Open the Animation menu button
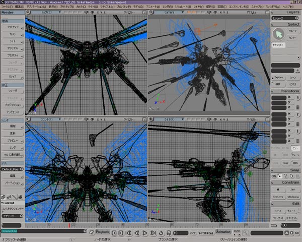Image resolution: width=302 pixels, height=242 pixels. (223, 231)
